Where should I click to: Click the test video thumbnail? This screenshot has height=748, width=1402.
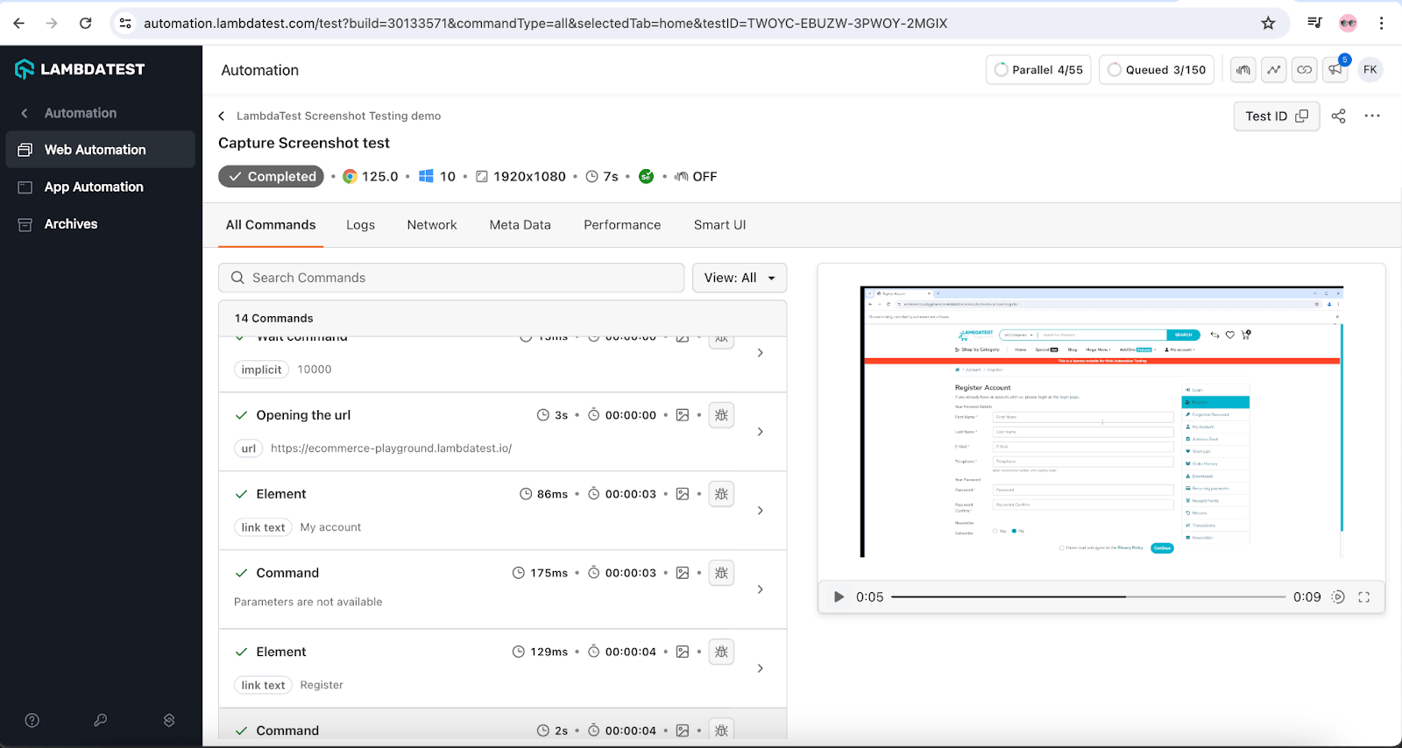(x=1101, y=421)
